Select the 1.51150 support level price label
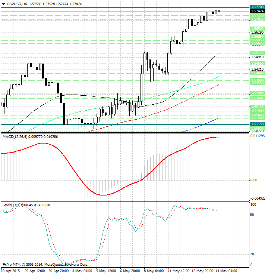Image resolution: width=265 pixels, height=274 pixels. (257, 124)
